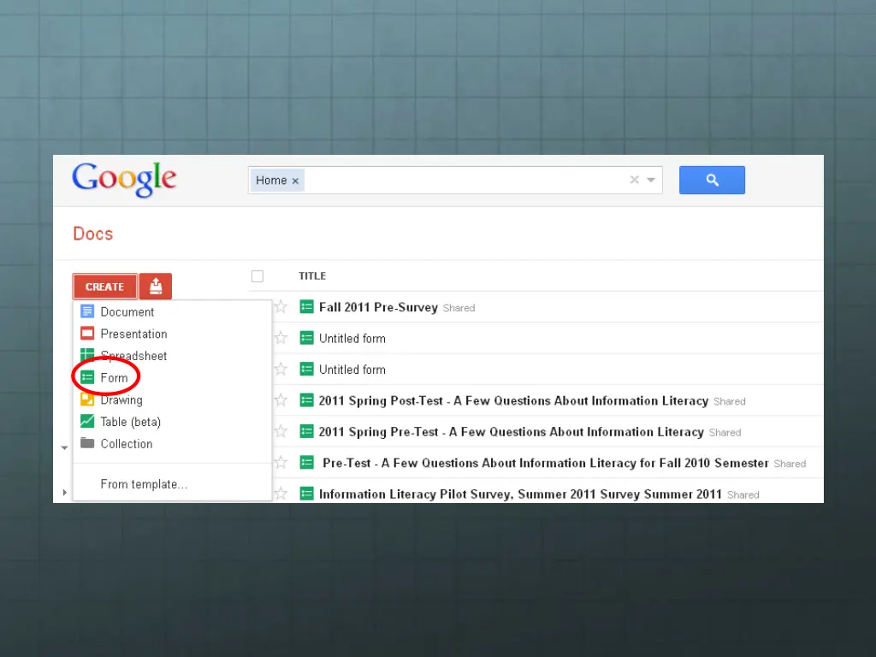This screenshot has width=876, height=657.
Task: Click the Shared label on Information Literacy Pilot Survey
Action: click(x=743, y=495)
